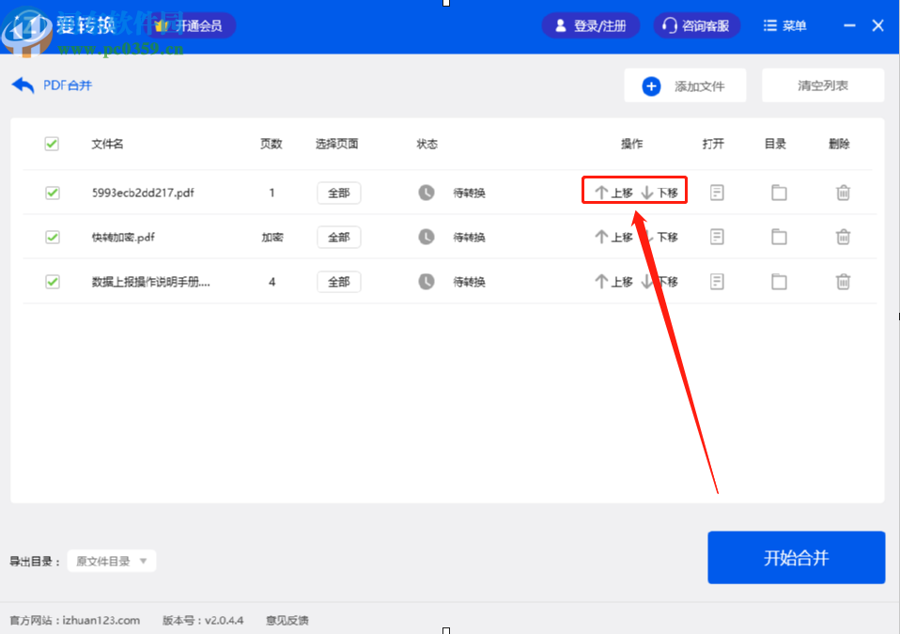Delete 数据上报操作说明手册 with trash icon

[844, 282]
